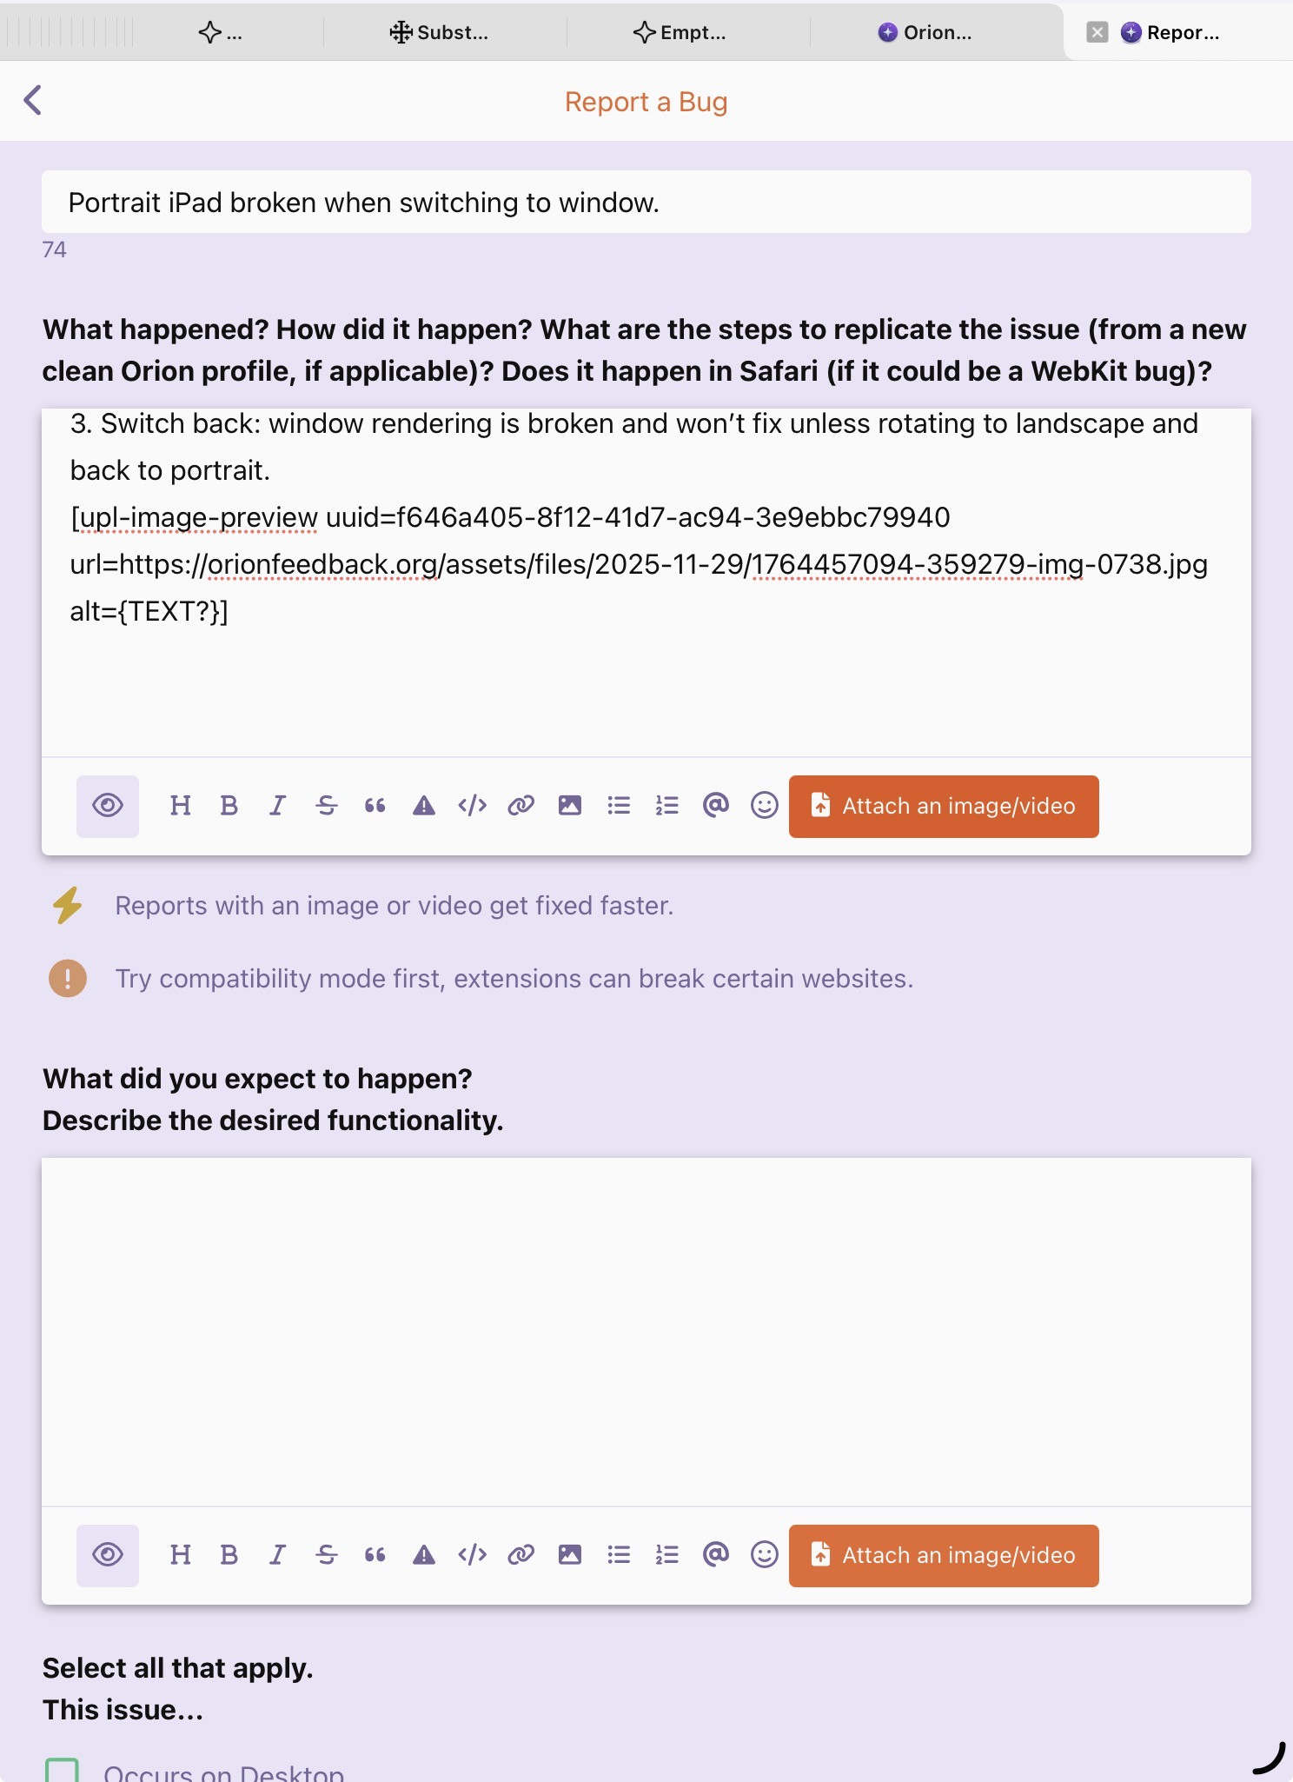Go back using the left chevron arrow

33,100
